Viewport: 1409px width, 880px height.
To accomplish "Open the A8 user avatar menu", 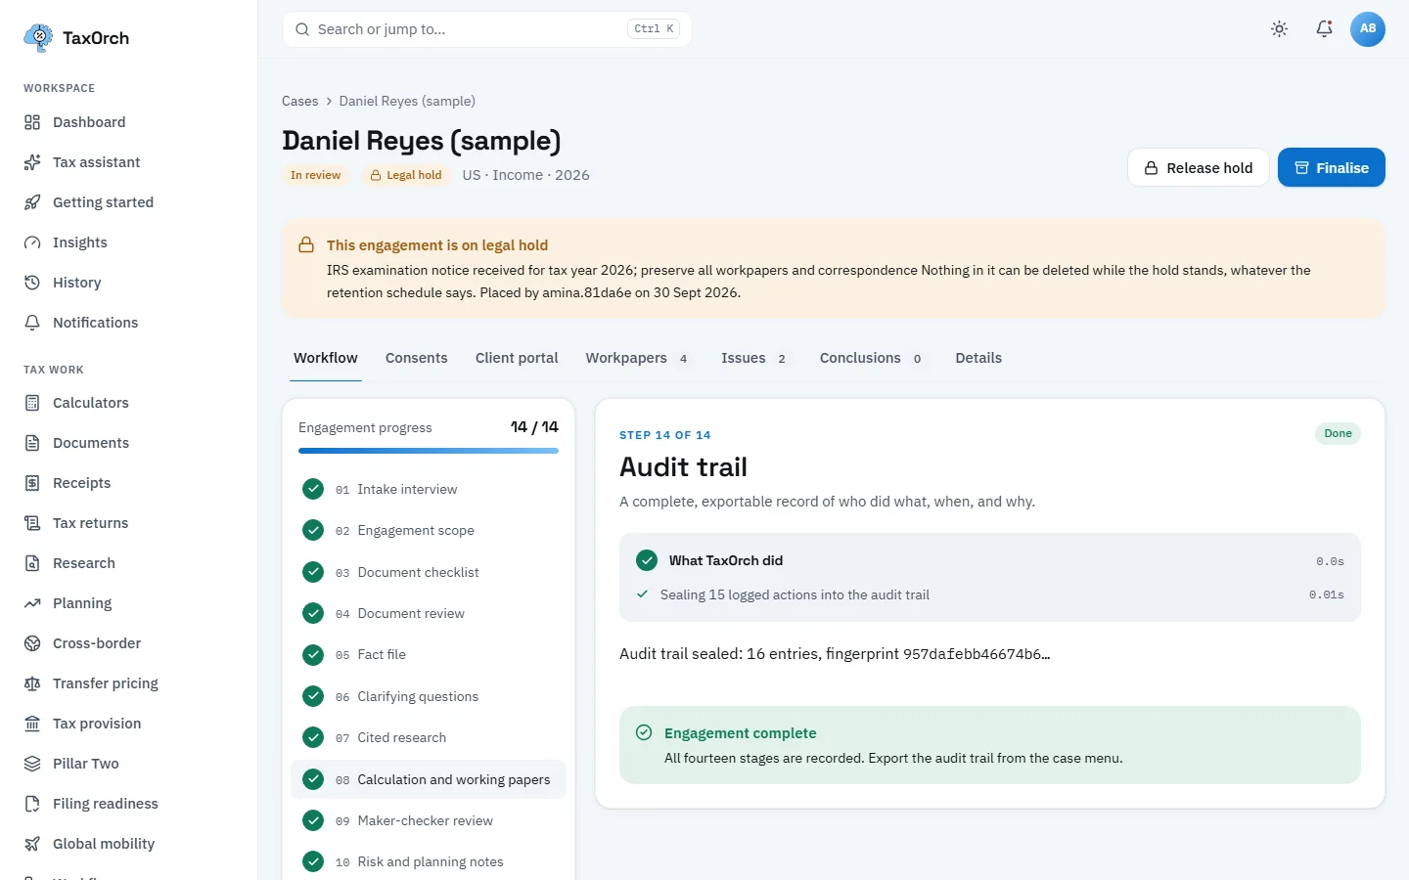I will pos(1368,29).
